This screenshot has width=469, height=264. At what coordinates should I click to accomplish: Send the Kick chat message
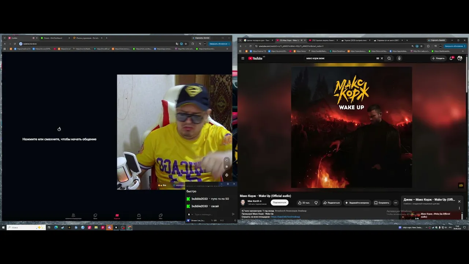pos(233,214)
